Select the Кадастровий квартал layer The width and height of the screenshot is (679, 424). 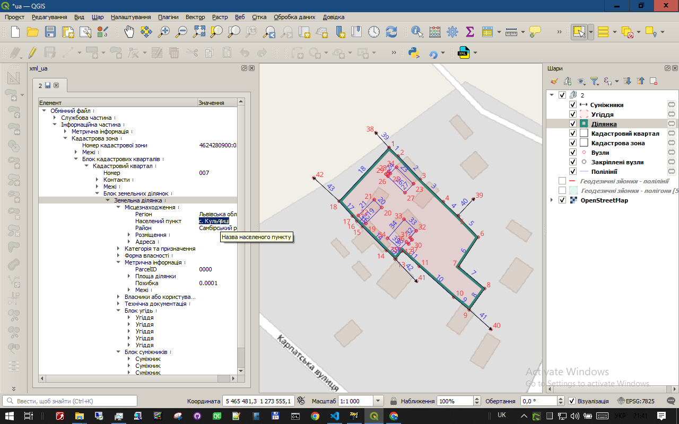coord(625,134)
